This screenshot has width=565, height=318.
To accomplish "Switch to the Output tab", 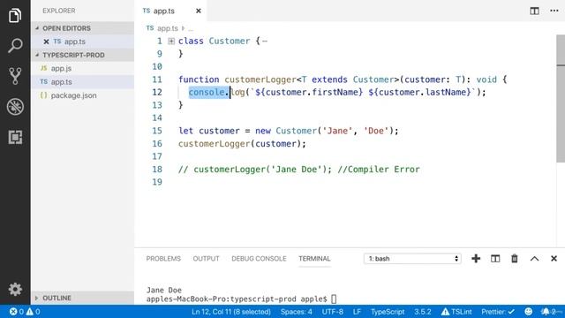I will (206, 259).
